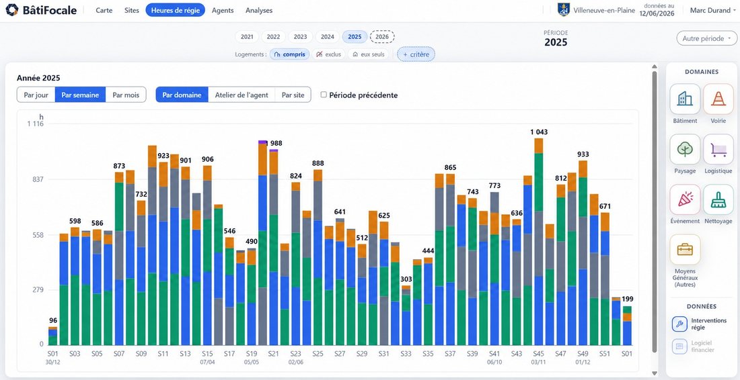Select the Bâtiment domain icon

pyautogui.click(x=685, y=99)
